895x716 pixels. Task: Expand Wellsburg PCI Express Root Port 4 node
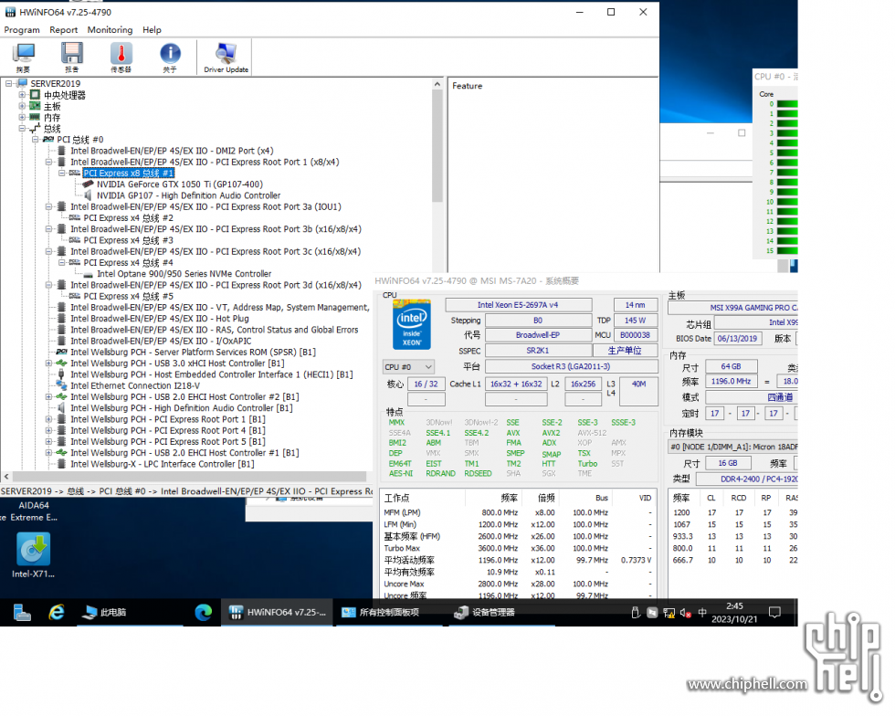(48, 430)
